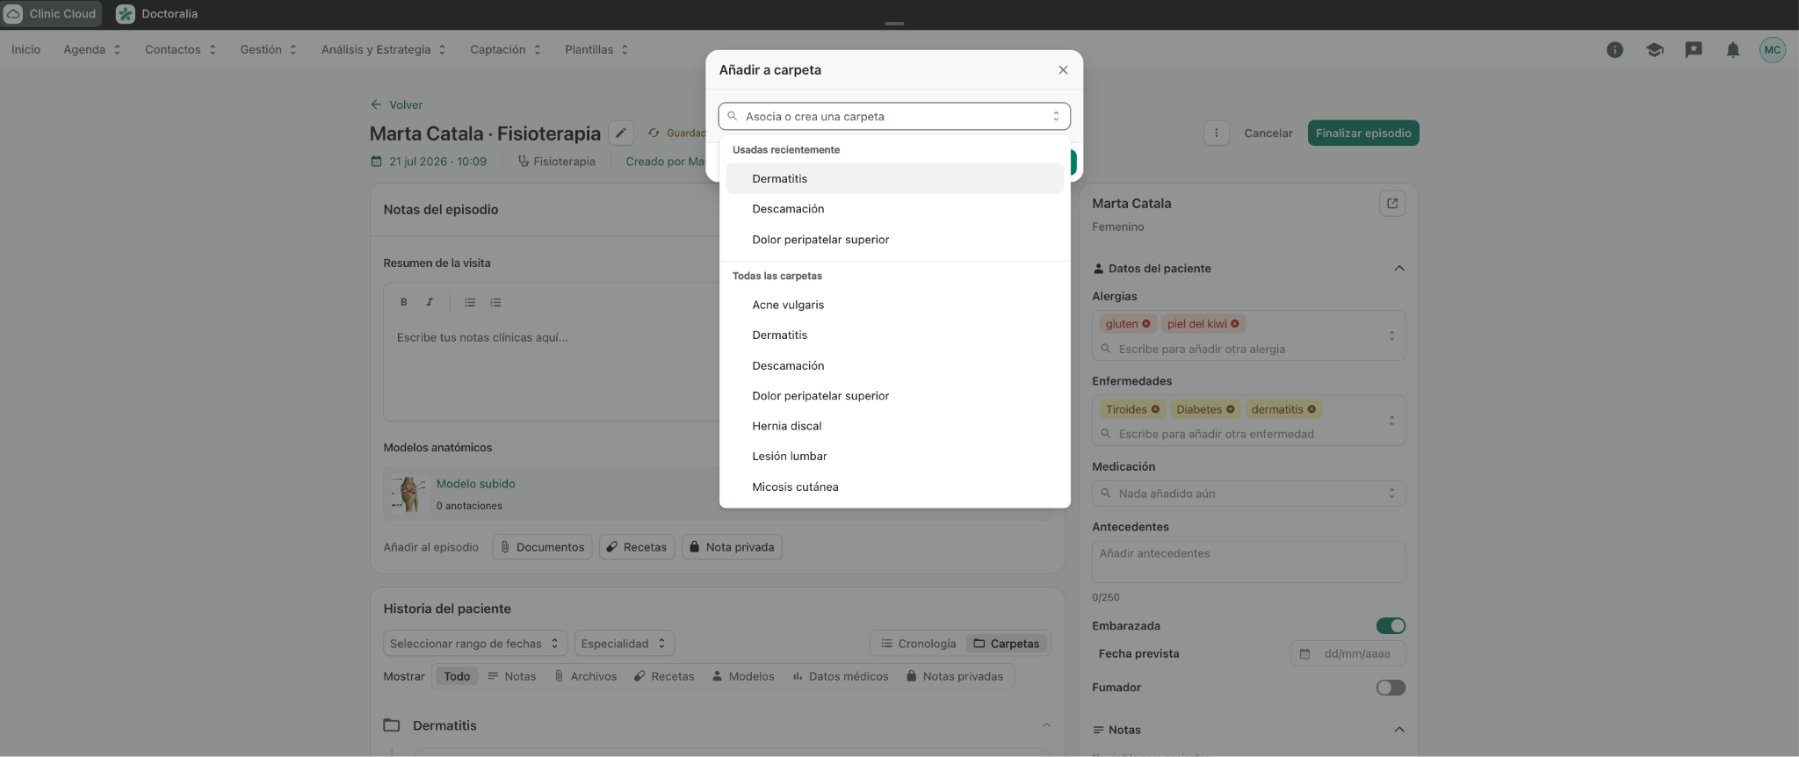Close the Añadir a carpeta dialog
1799x757 pixels.
tap(1063, 70)
